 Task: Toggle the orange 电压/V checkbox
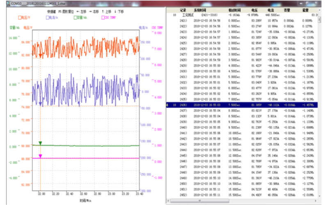pos(20,18)
